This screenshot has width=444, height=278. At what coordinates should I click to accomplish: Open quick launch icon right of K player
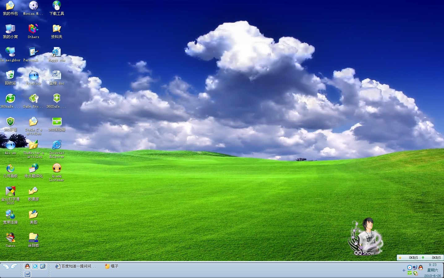[43, 266]
